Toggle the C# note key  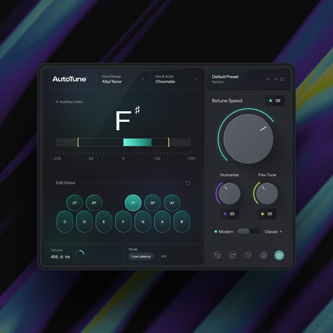pos(75,203)
